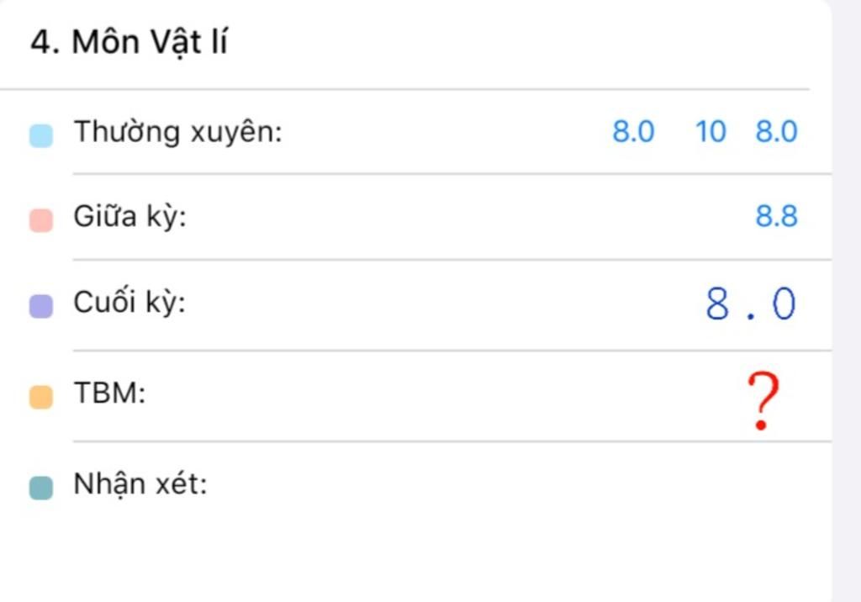Select the Cuối kỳ label
This screenshot has width=861, height=602.
tap(129, 302)
